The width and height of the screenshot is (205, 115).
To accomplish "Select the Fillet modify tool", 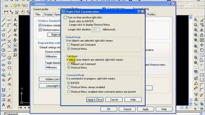I will [x=202, y=90].
